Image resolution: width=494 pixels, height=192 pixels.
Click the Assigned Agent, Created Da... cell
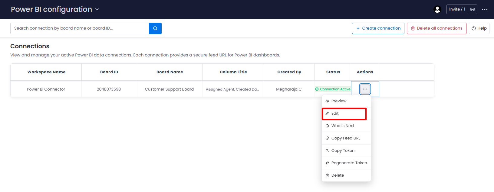tap(232, 89)
